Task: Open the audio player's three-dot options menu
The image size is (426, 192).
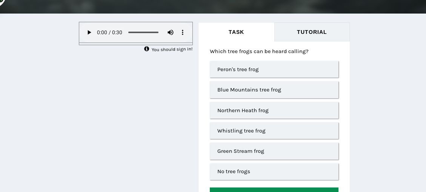Action: coord(183,32)
